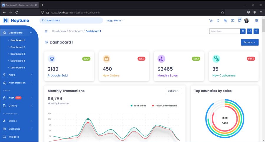The height and width of the screenshot is (142, 265).
Task: Click the Dashboard breadcrumb link
Action: (x=76, y=31)
